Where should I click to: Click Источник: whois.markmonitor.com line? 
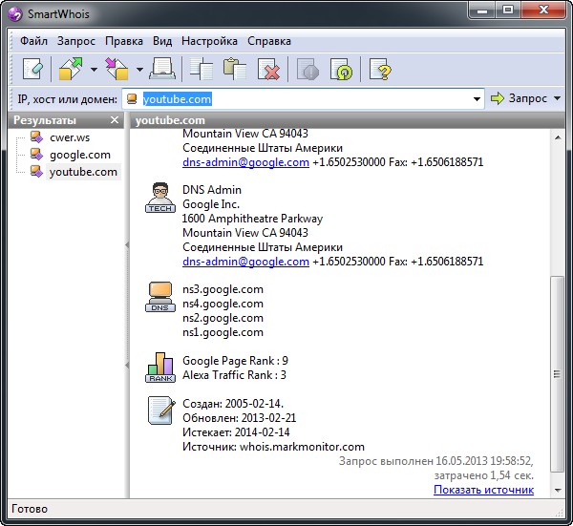click(273, 447)
